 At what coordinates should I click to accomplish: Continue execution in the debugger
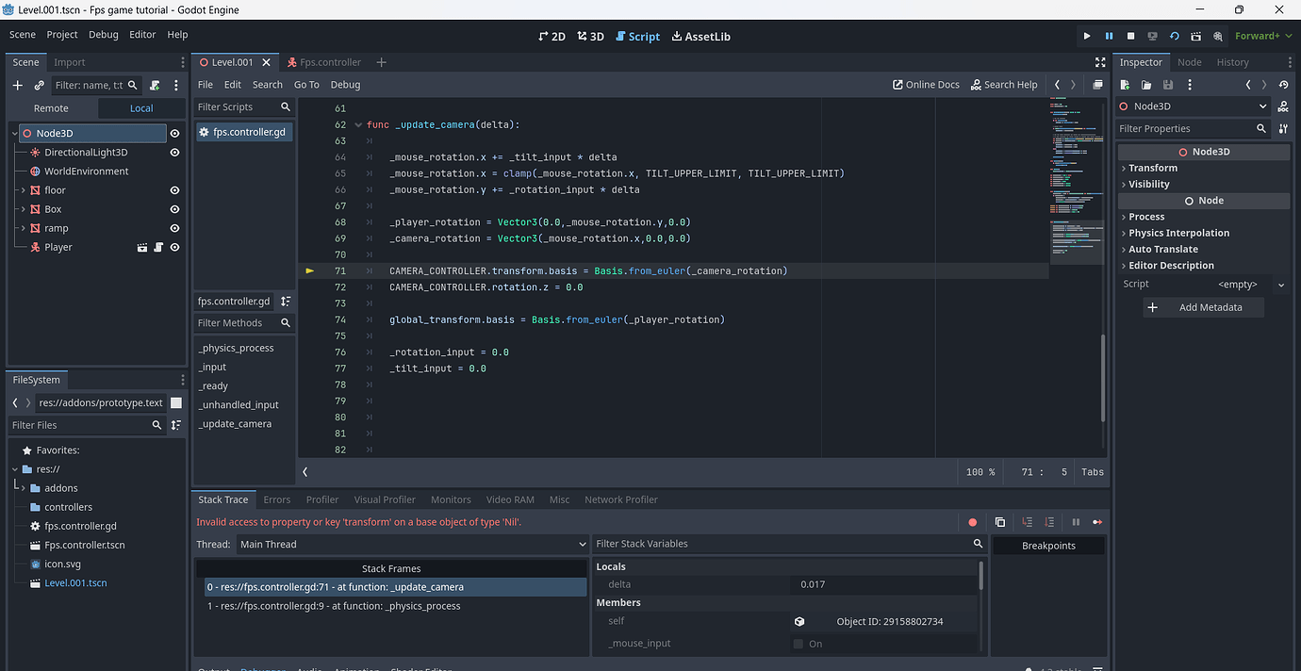[x=1098, y=521]
